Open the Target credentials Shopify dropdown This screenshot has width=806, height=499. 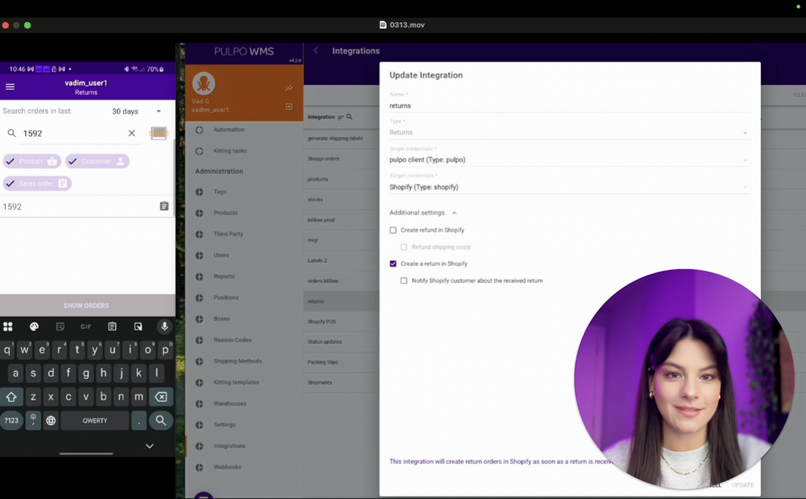[569, 187]
